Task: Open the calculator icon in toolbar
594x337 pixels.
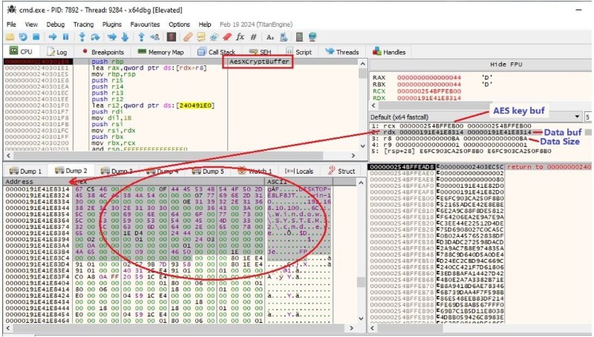Action: pyautogui.click(x=299, y=36)
